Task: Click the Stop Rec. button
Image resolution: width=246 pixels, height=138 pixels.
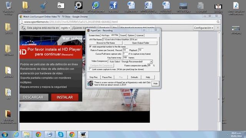Action: click(94, 77)
